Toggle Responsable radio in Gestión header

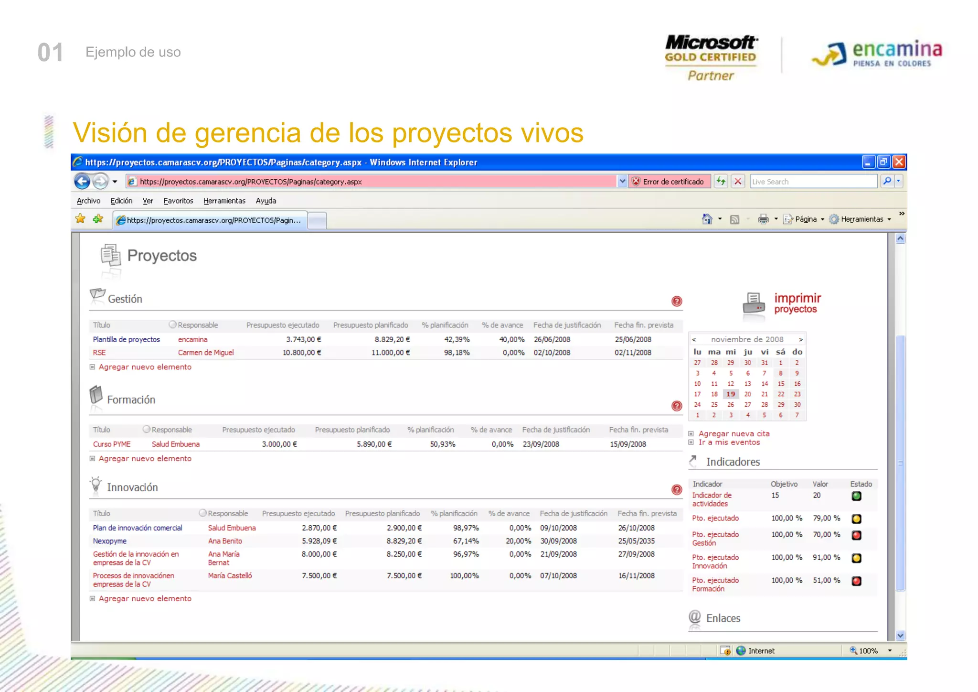click(172, 324)
